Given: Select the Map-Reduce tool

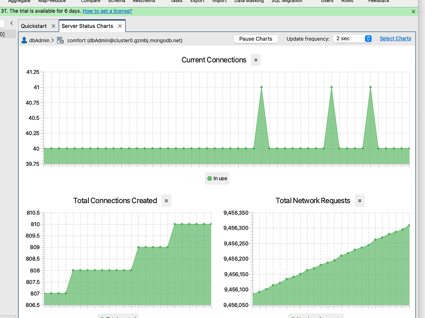Looking at the screenshot, I should tap(51, 1).
